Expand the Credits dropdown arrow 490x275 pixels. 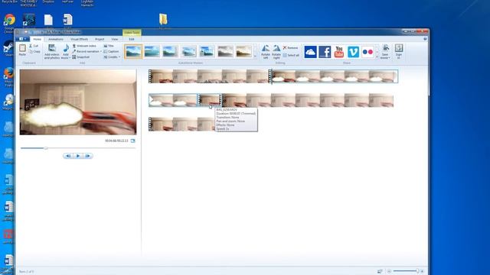click(119, 57)
